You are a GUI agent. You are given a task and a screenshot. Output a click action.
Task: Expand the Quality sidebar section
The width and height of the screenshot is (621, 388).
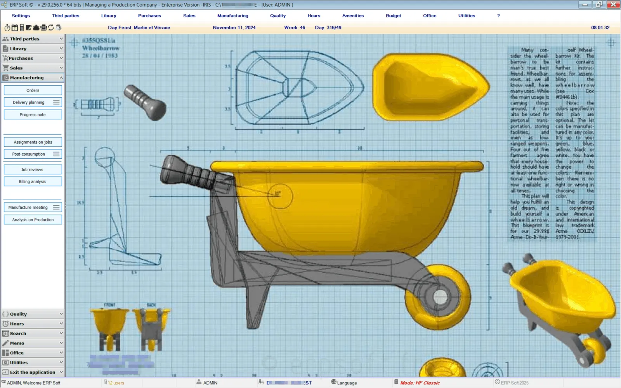click(x=61, y=314)
